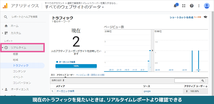Click the リアルタイム clock icon

click(x=6, y=48)
